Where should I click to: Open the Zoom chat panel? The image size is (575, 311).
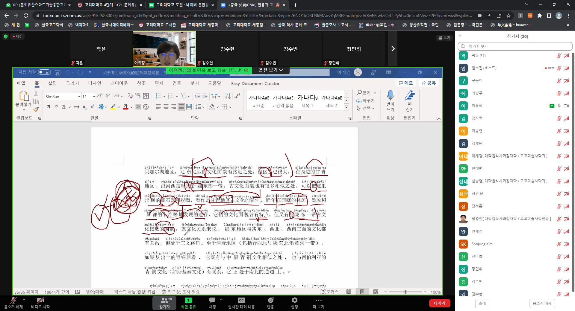coord(212,300)
